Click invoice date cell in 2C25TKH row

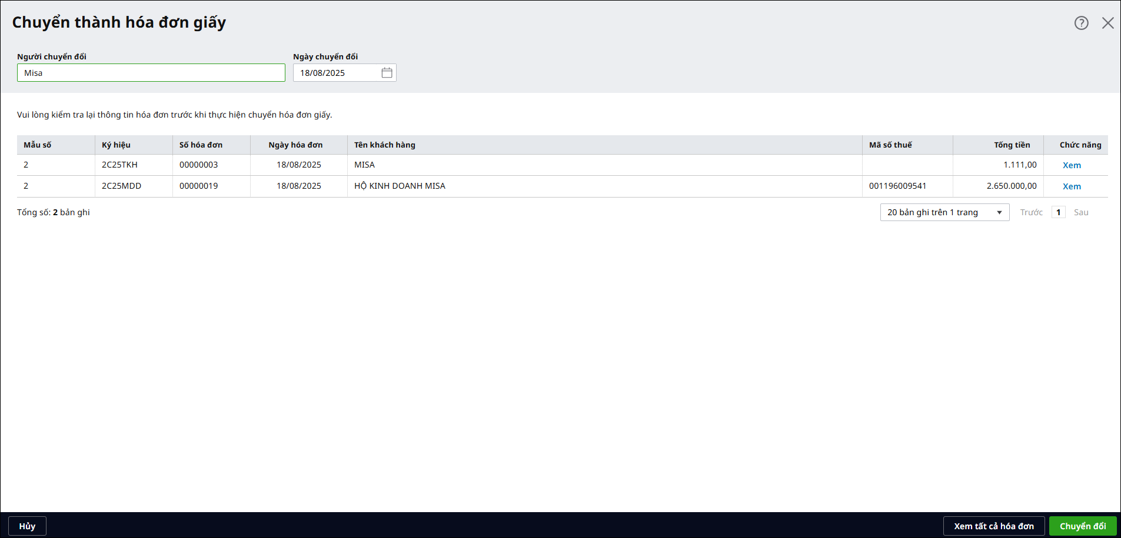[x=299, y=165]
